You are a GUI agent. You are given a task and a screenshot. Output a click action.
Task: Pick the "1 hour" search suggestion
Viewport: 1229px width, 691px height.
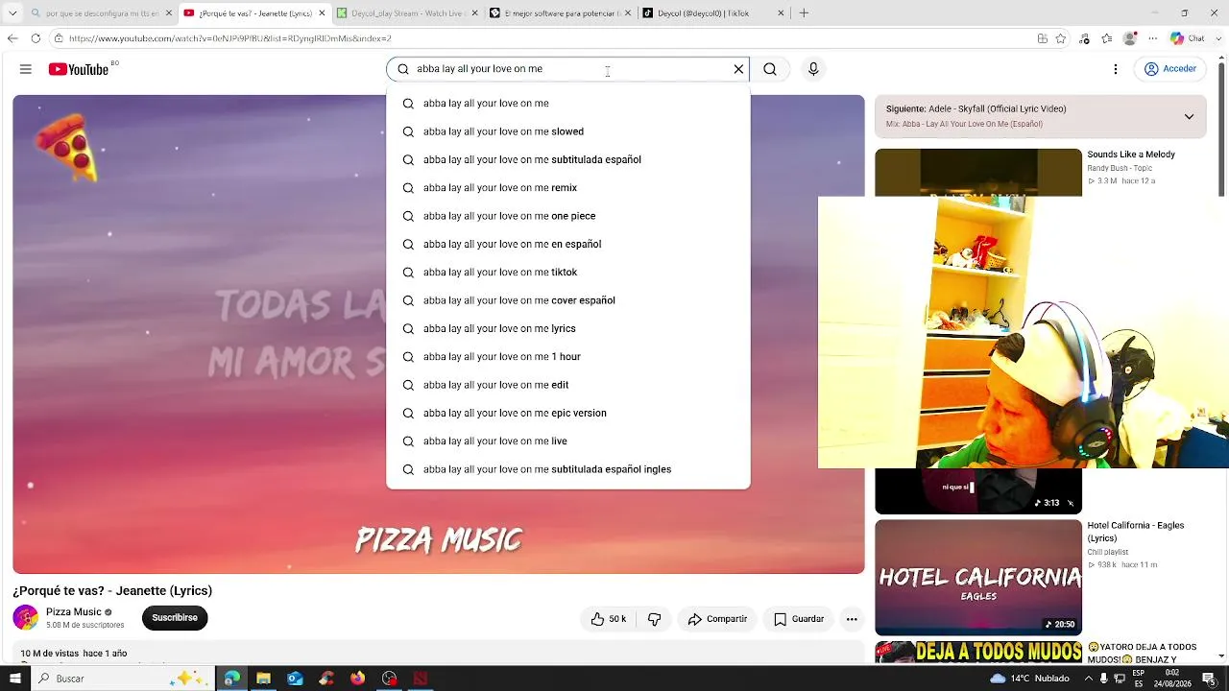coord(568,357)
